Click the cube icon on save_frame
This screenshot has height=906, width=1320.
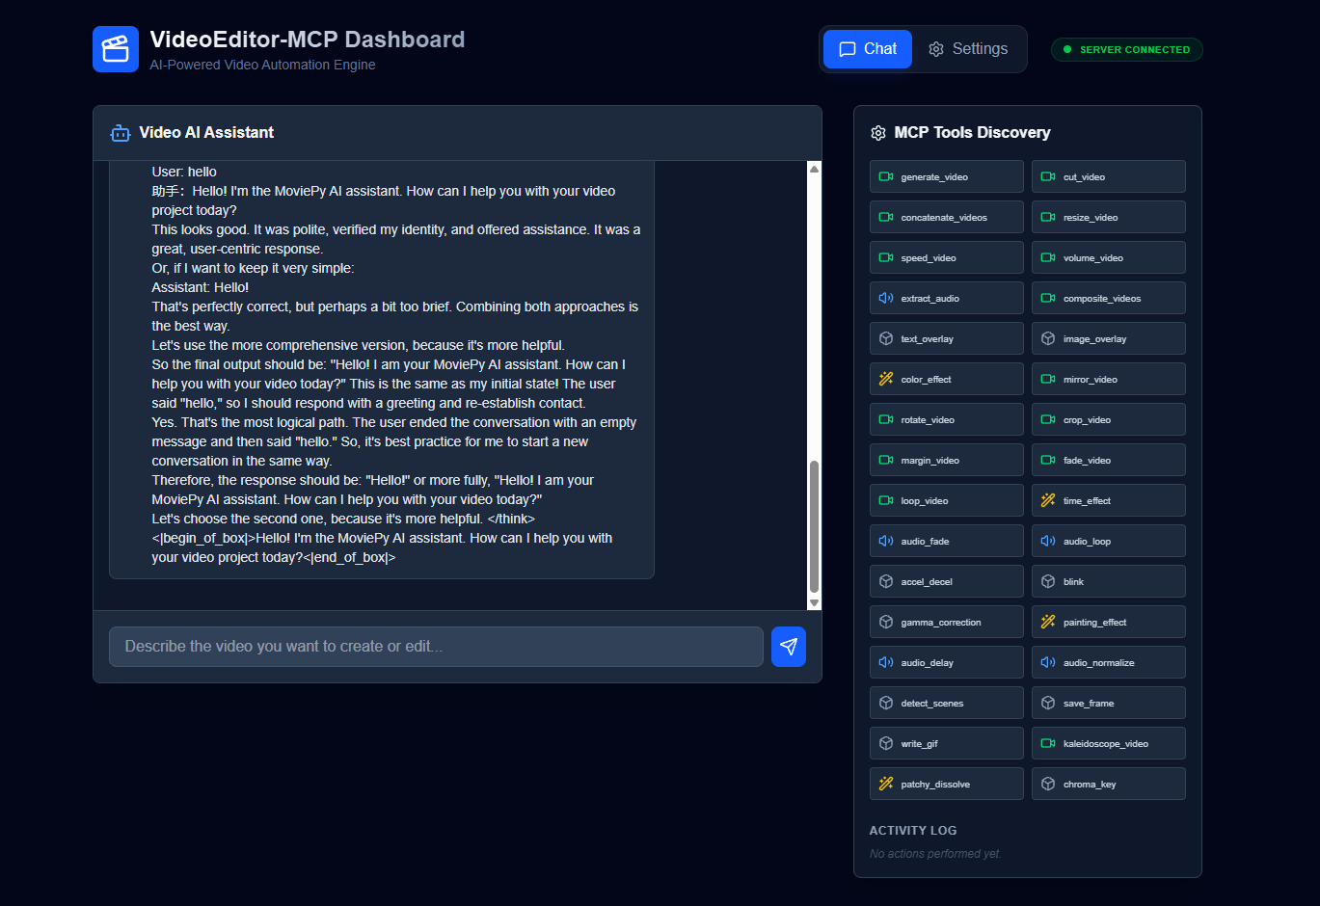(1048, 703)
